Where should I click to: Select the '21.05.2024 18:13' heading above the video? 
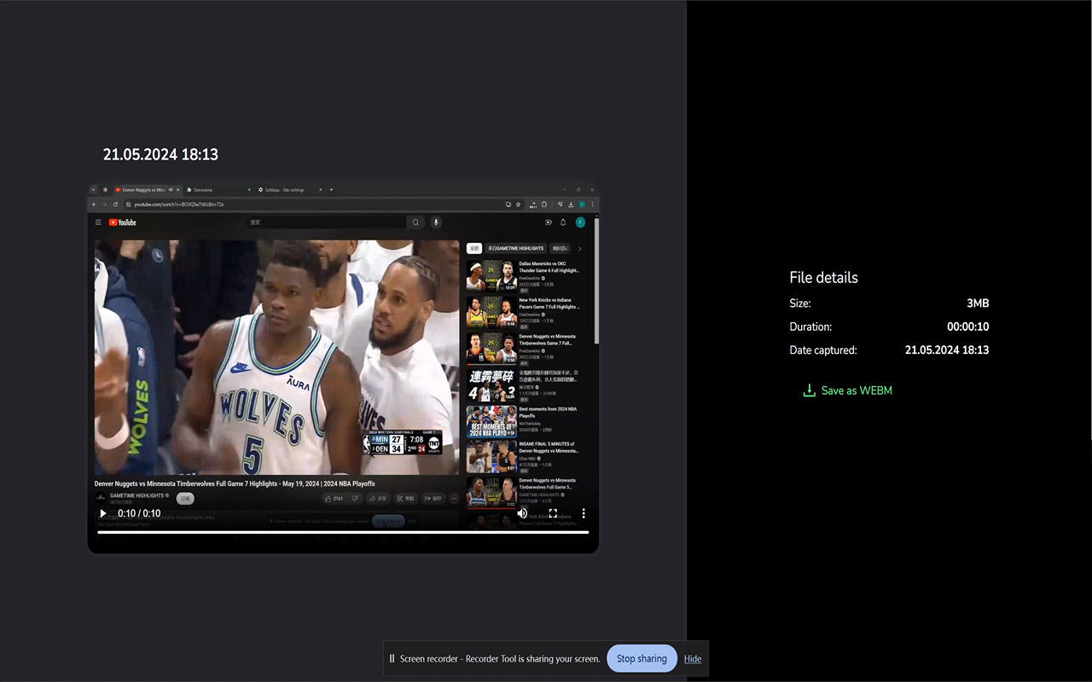(x=160, y=154)
